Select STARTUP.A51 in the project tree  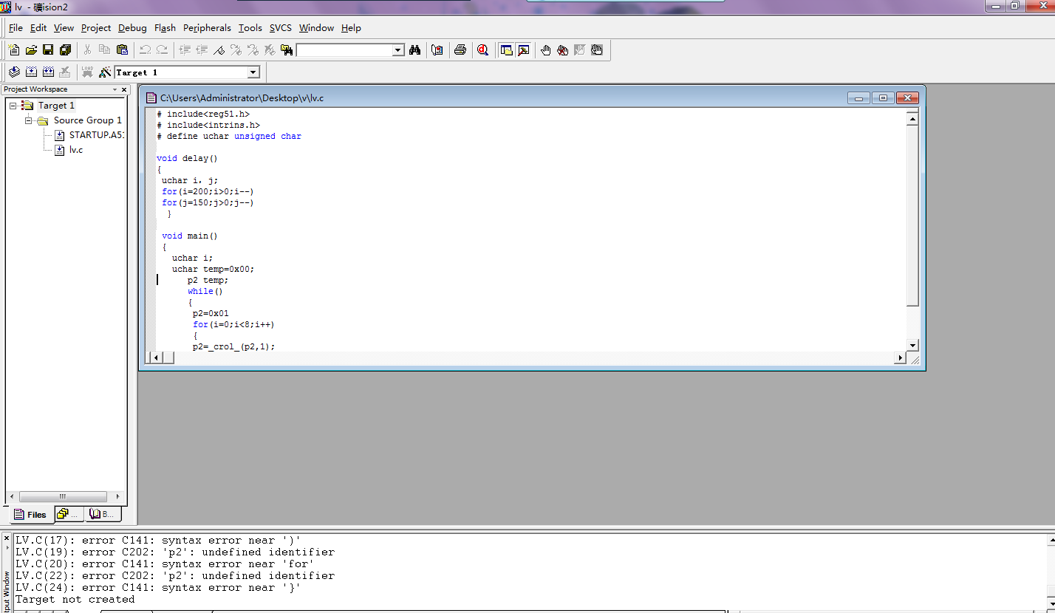pos(96,135)
